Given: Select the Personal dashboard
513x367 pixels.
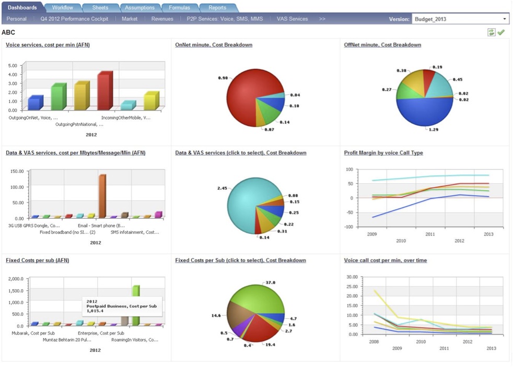Looking at the screenshot, I should [x=17, y=18].
